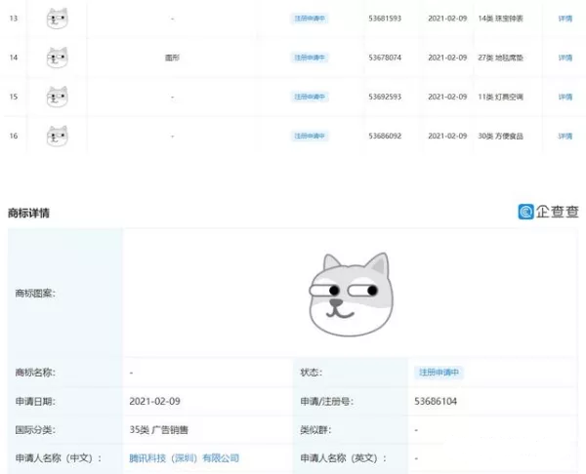Click the 企查查 logo icon

(525, 212)
